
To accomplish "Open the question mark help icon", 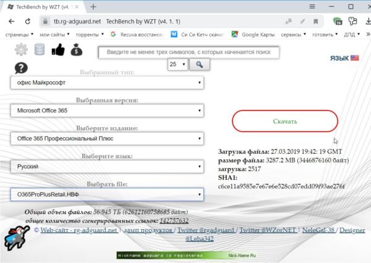I will coord(21,68).
